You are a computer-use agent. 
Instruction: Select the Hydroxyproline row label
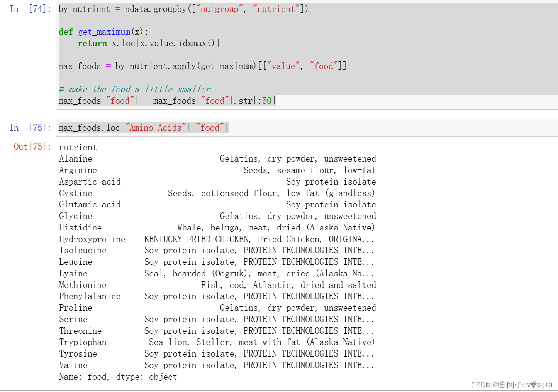(x=92, y=239)
